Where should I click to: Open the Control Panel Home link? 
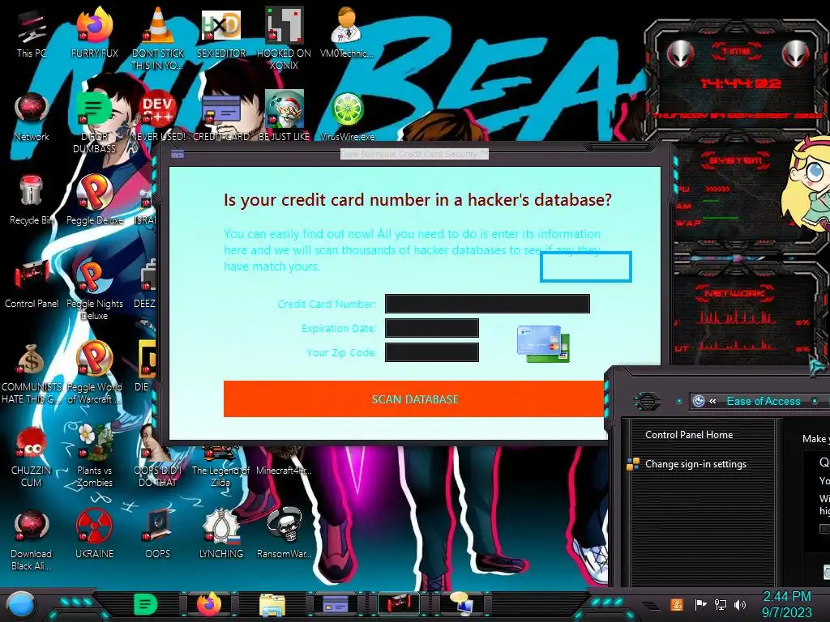pyautogui.click(x=689, y=435)
